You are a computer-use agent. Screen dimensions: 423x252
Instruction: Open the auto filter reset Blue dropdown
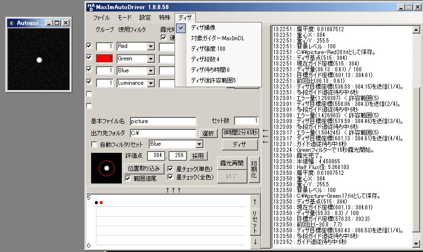pos(200,144)
